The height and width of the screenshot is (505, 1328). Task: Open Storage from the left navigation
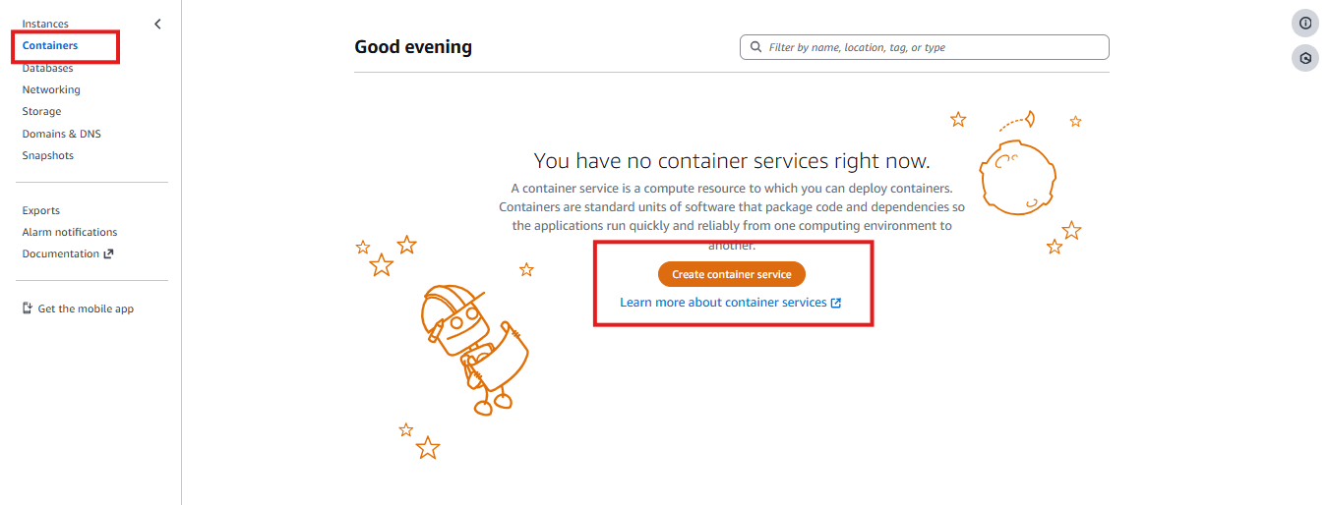(41, 111)
